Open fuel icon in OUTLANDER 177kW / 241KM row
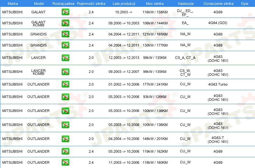The width and height of the screenshot is (255, 168). tap(65, 84)
